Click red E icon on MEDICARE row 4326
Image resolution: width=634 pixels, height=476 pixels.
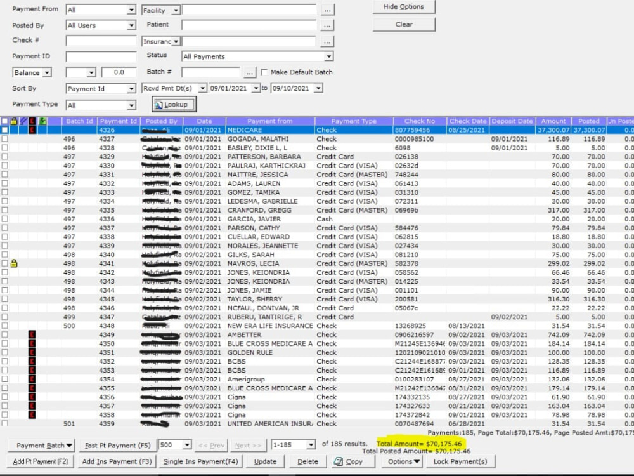coord(32,130)
